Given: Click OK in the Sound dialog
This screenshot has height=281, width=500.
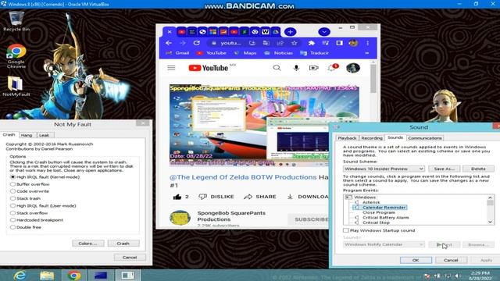Looking at the screenshot, I should pyautogui.click(x=416, y=260).
